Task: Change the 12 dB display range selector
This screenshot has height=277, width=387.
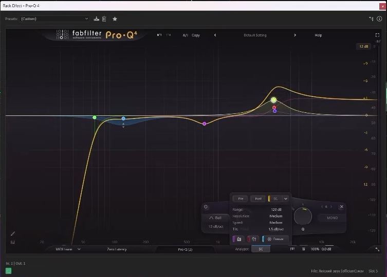Action: click(363, 46)
